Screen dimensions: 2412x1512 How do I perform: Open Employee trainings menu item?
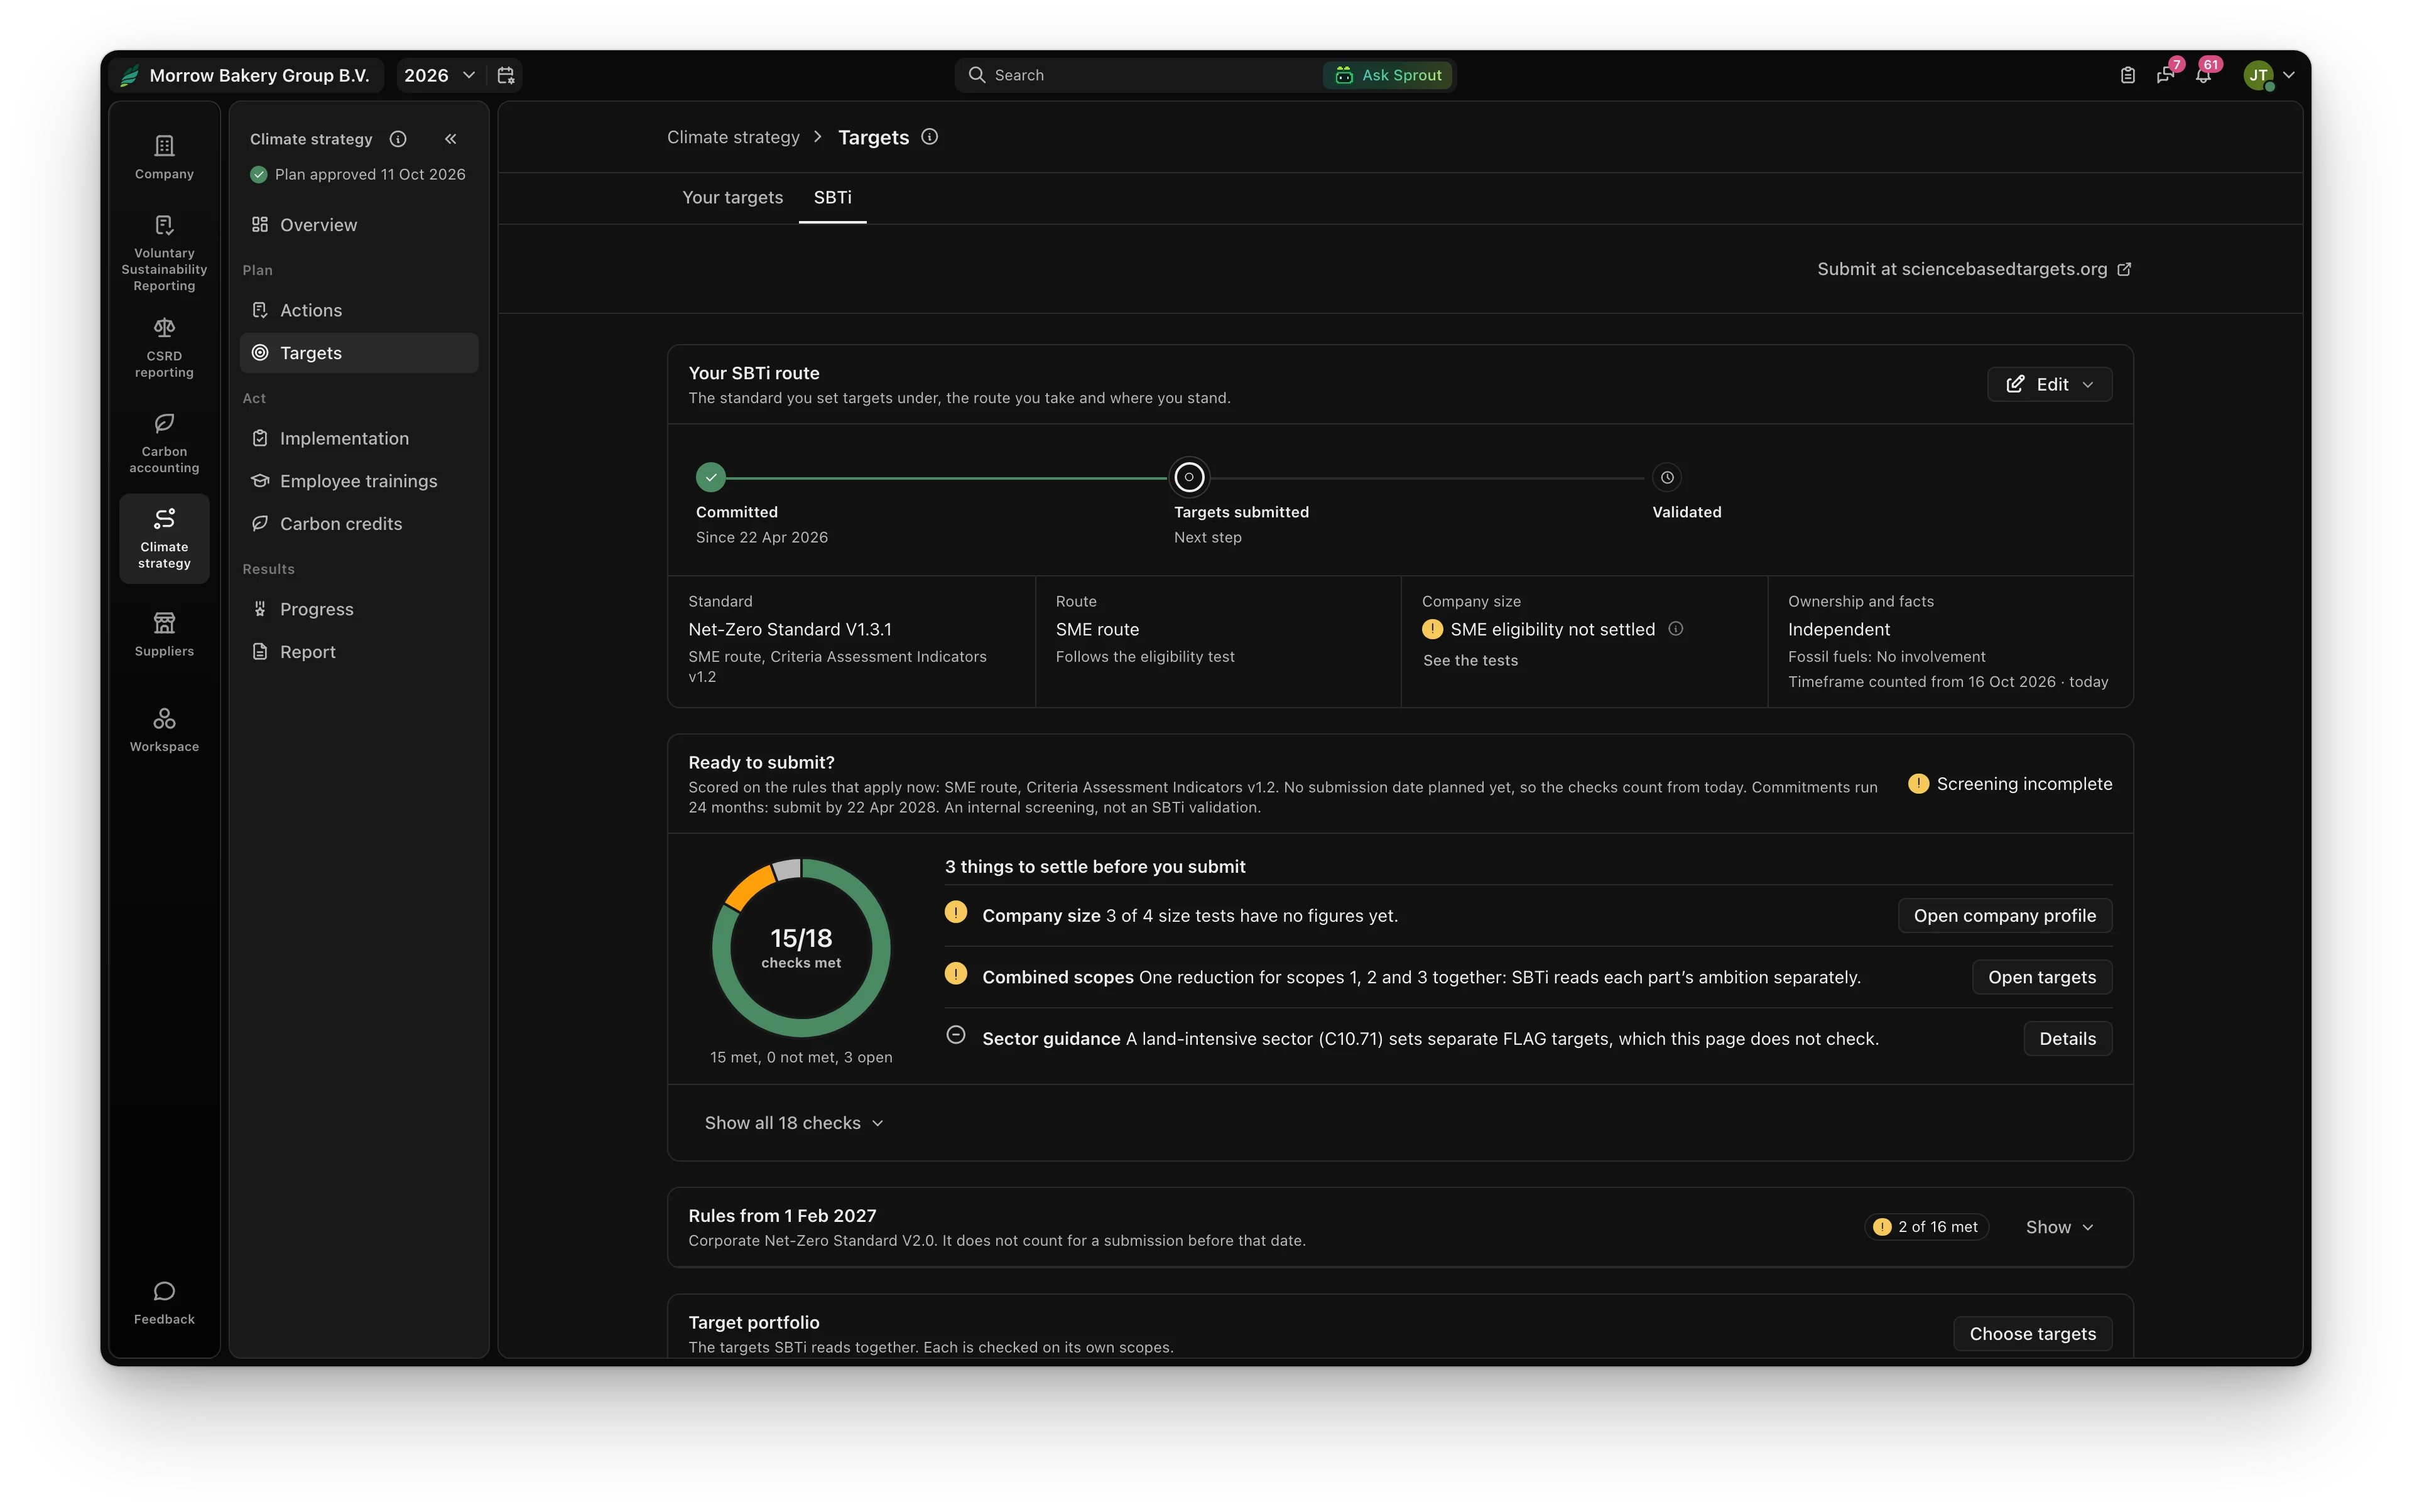[x=359, y=481]
